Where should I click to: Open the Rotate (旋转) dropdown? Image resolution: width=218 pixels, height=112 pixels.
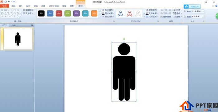178,17
